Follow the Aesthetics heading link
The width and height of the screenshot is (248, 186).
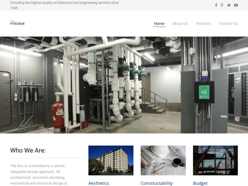click(x=99, y=183)
